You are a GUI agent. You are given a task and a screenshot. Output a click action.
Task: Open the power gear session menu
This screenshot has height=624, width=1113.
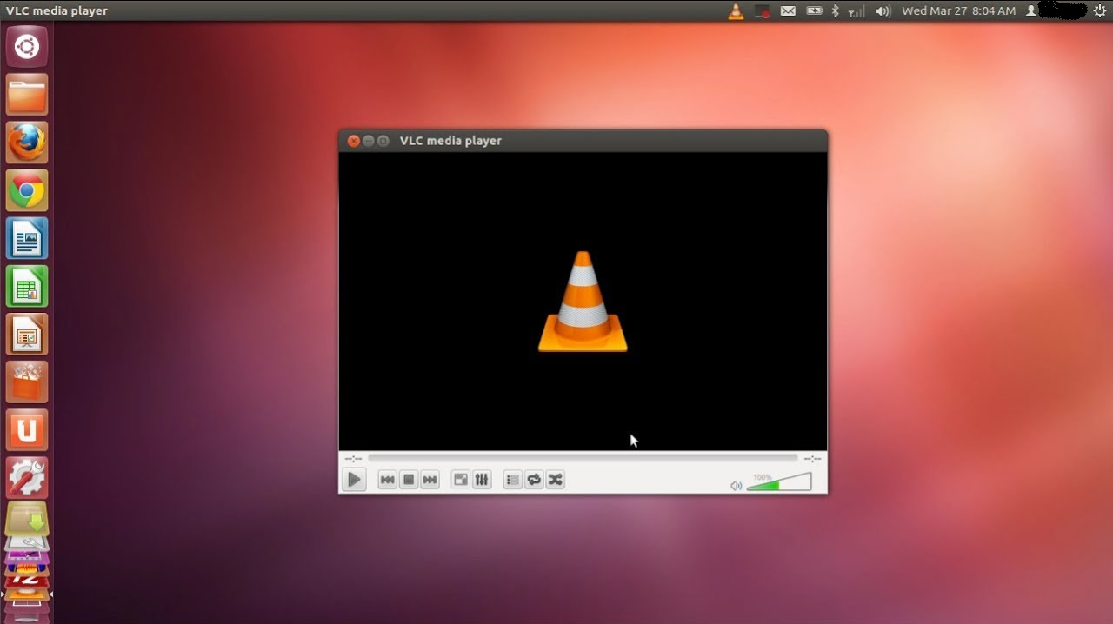(1099, 11)
